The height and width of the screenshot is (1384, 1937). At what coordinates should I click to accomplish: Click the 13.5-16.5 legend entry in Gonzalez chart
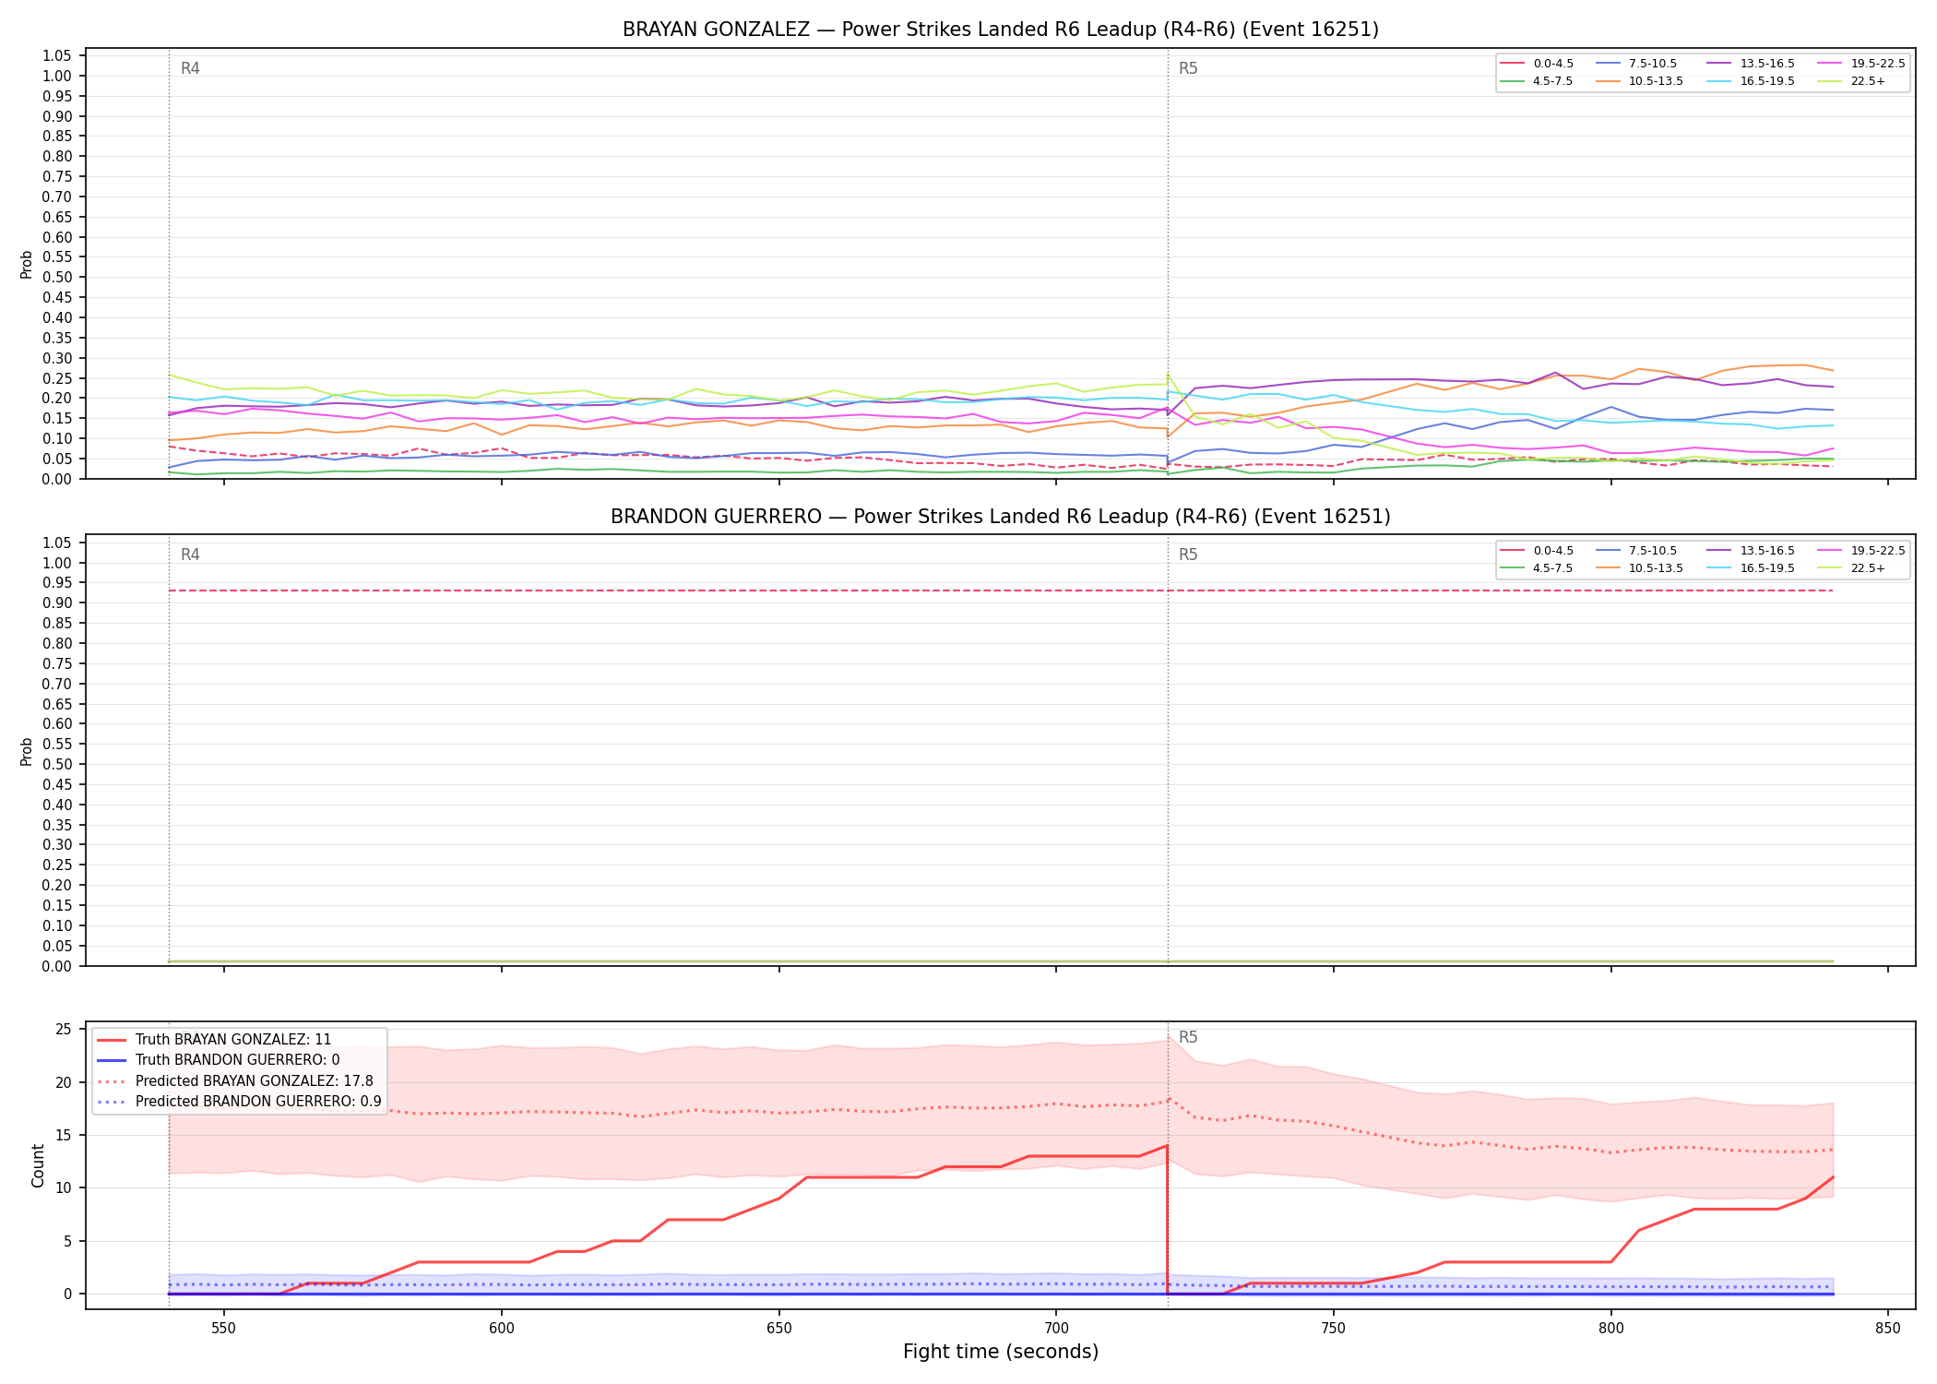(1751, 64)
